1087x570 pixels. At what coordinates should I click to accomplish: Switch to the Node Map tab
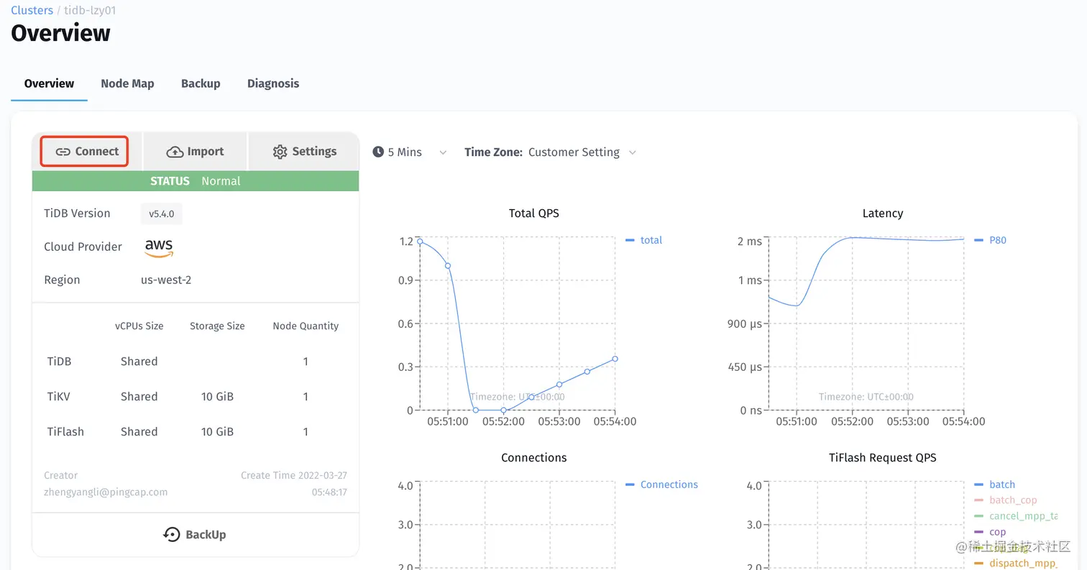[127, 83]
